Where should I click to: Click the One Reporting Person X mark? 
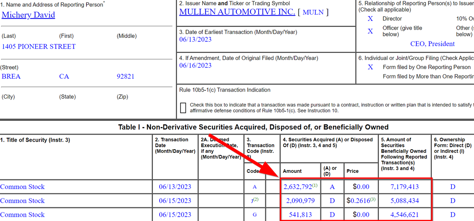pyautogui.click(x=370, y=67)
